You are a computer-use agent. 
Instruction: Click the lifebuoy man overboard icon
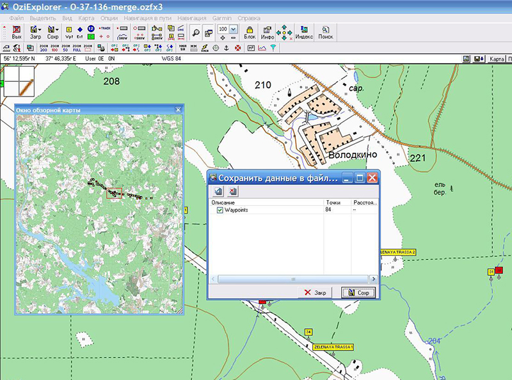pyautogui.click(x=237, y=48)
